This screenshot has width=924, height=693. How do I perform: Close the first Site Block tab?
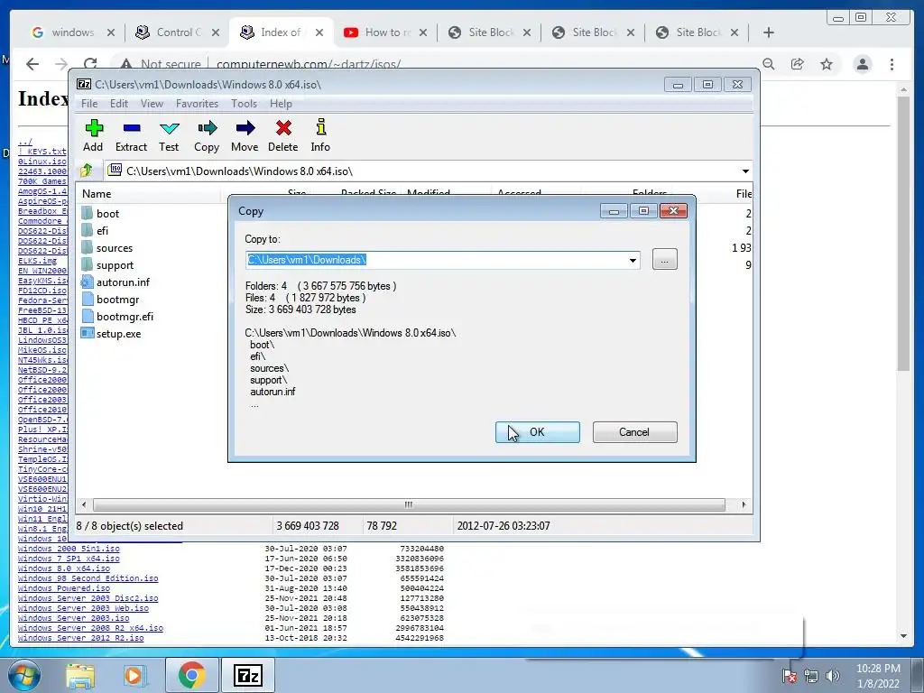point(527,32)
